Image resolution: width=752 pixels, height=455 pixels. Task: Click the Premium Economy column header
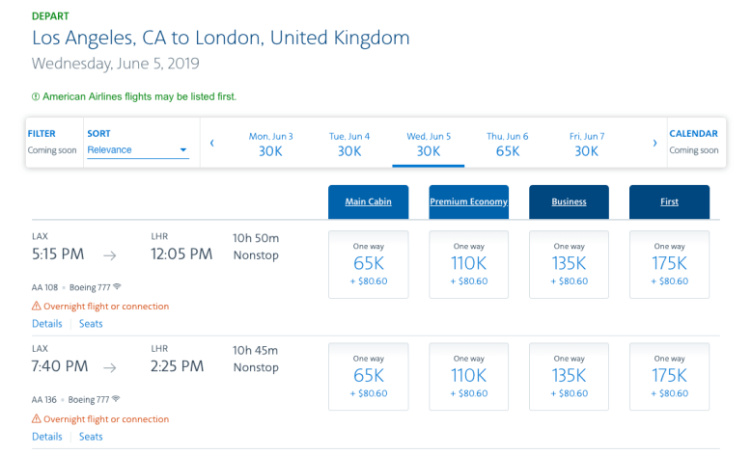468,201
